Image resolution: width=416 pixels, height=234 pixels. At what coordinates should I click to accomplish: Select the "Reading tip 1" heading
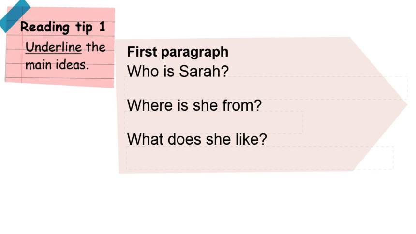tap(62, 27)
